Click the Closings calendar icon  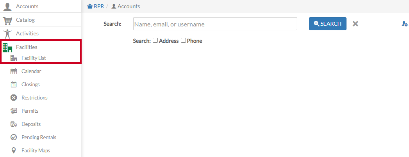(x=14, y=85)
